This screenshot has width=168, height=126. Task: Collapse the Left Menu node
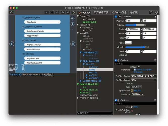tap(81, 53)
